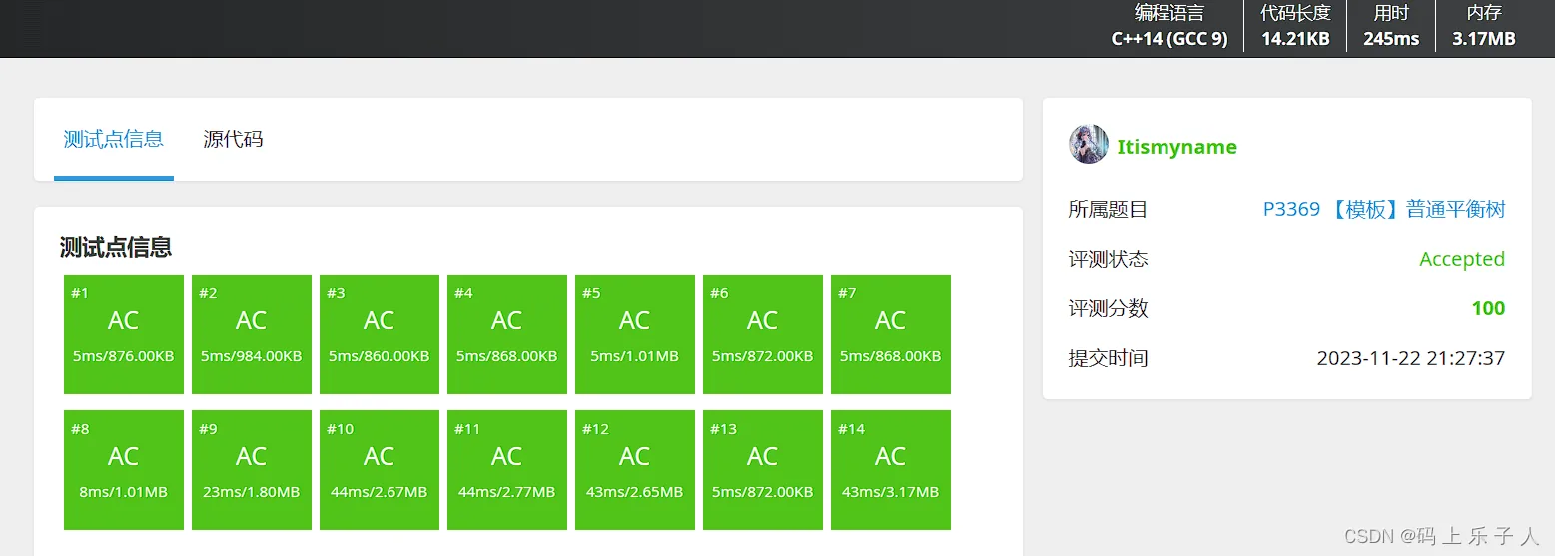Select test case #10 AC tile
The width and height of the screenshot is (1555, 556).
(380, 470)
